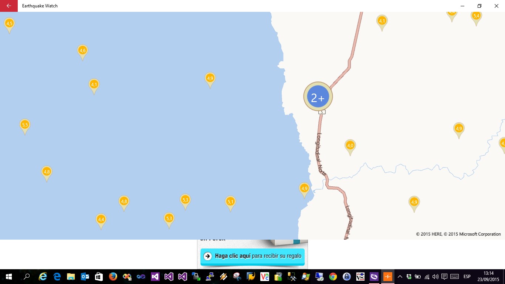Open the volume slider from the tray
The width and height of the screenshot is (505, 284).
tap(435, 277)
